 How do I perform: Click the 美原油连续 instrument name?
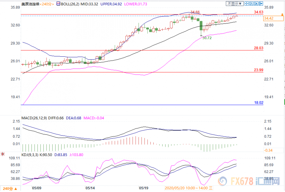30,4
